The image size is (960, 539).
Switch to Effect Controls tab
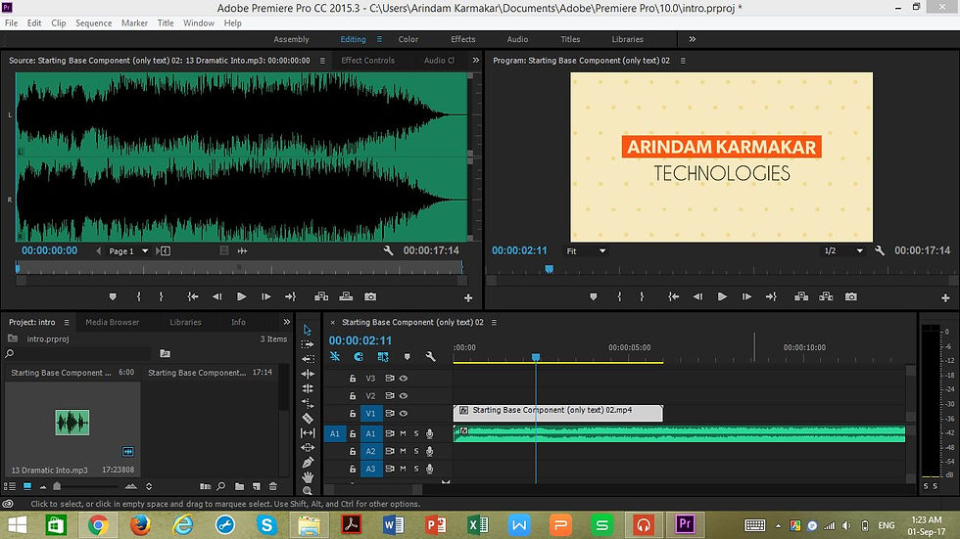(x=368, y=61)
